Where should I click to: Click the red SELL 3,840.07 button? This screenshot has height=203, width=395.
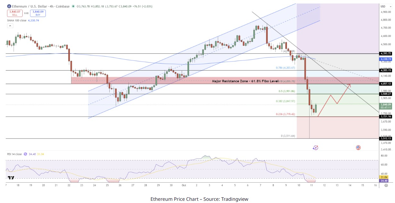pos(15,13)
